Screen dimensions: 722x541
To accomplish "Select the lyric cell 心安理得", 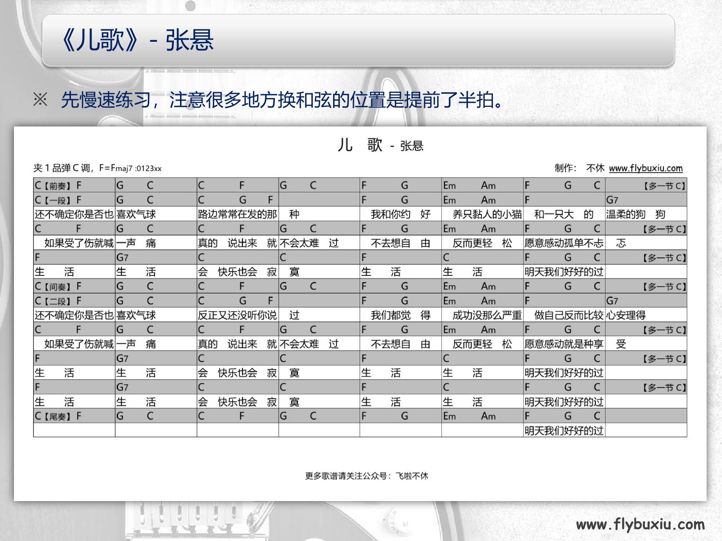I will click(x=646, y=315).
